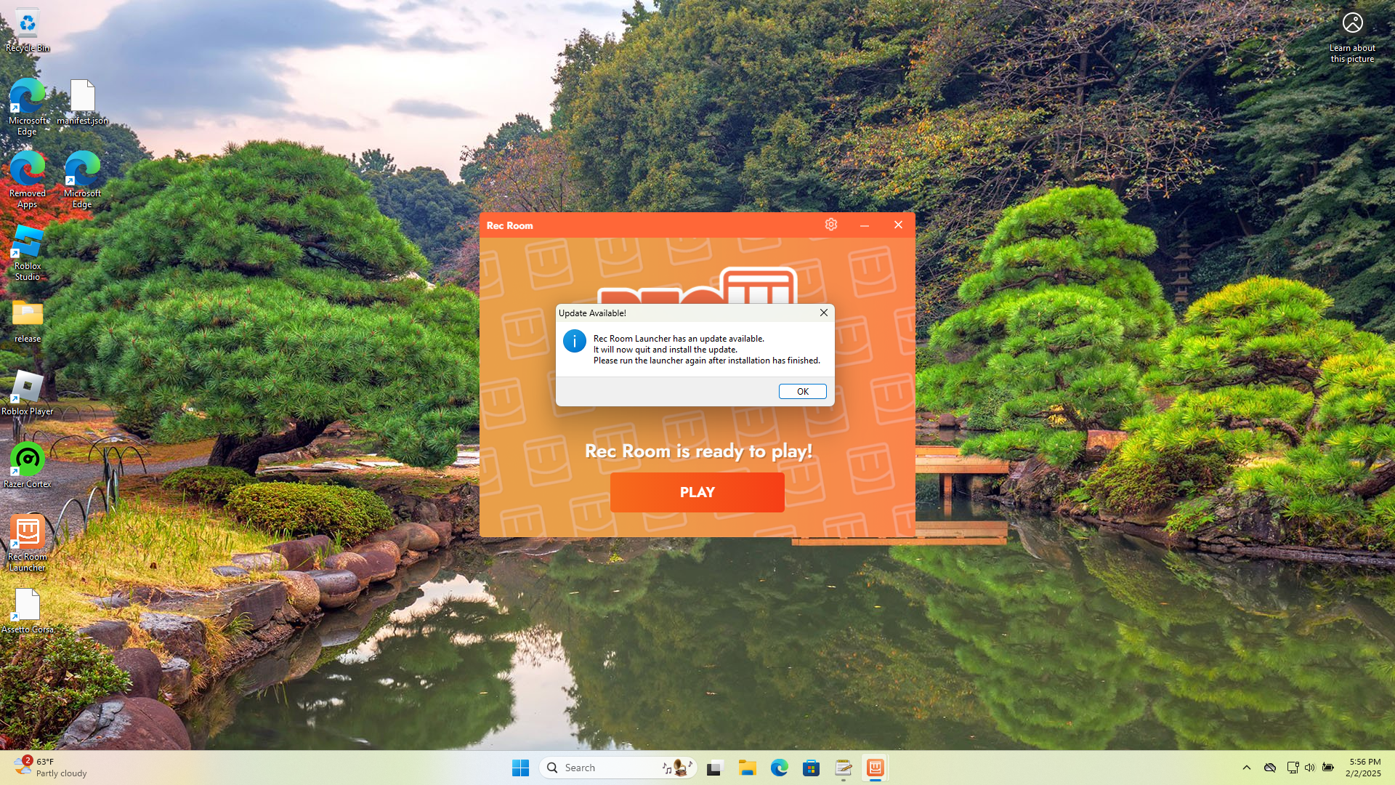Open File Explorer from taskbar
Screen dimensions: 1395x785
coord(747,768)
